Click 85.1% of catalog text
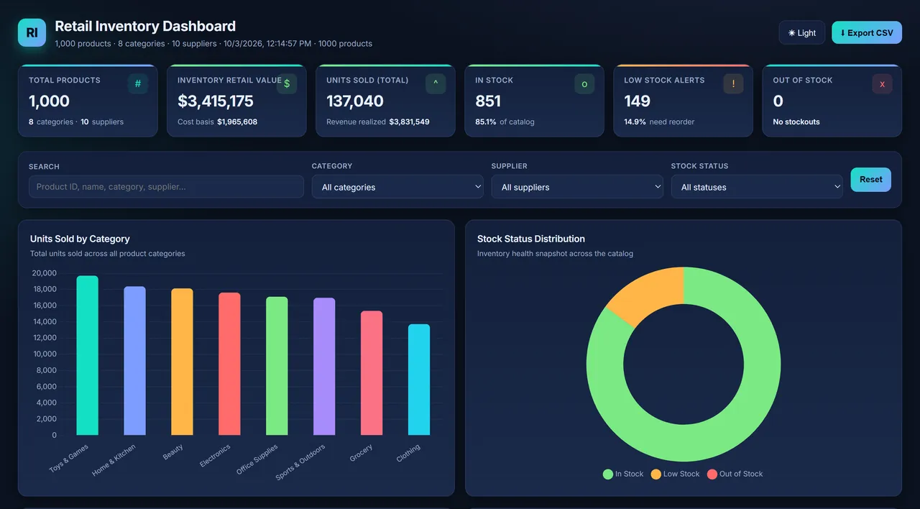Viewport: 920px width, 509px height. point(505,121)
